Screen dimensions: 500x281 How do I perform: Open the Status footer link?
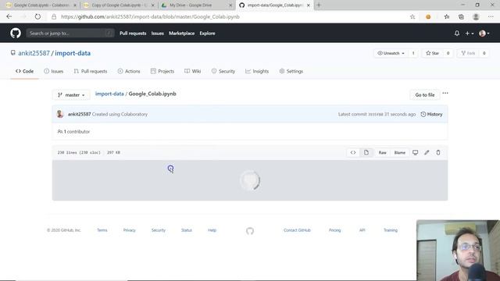(187, 230)
